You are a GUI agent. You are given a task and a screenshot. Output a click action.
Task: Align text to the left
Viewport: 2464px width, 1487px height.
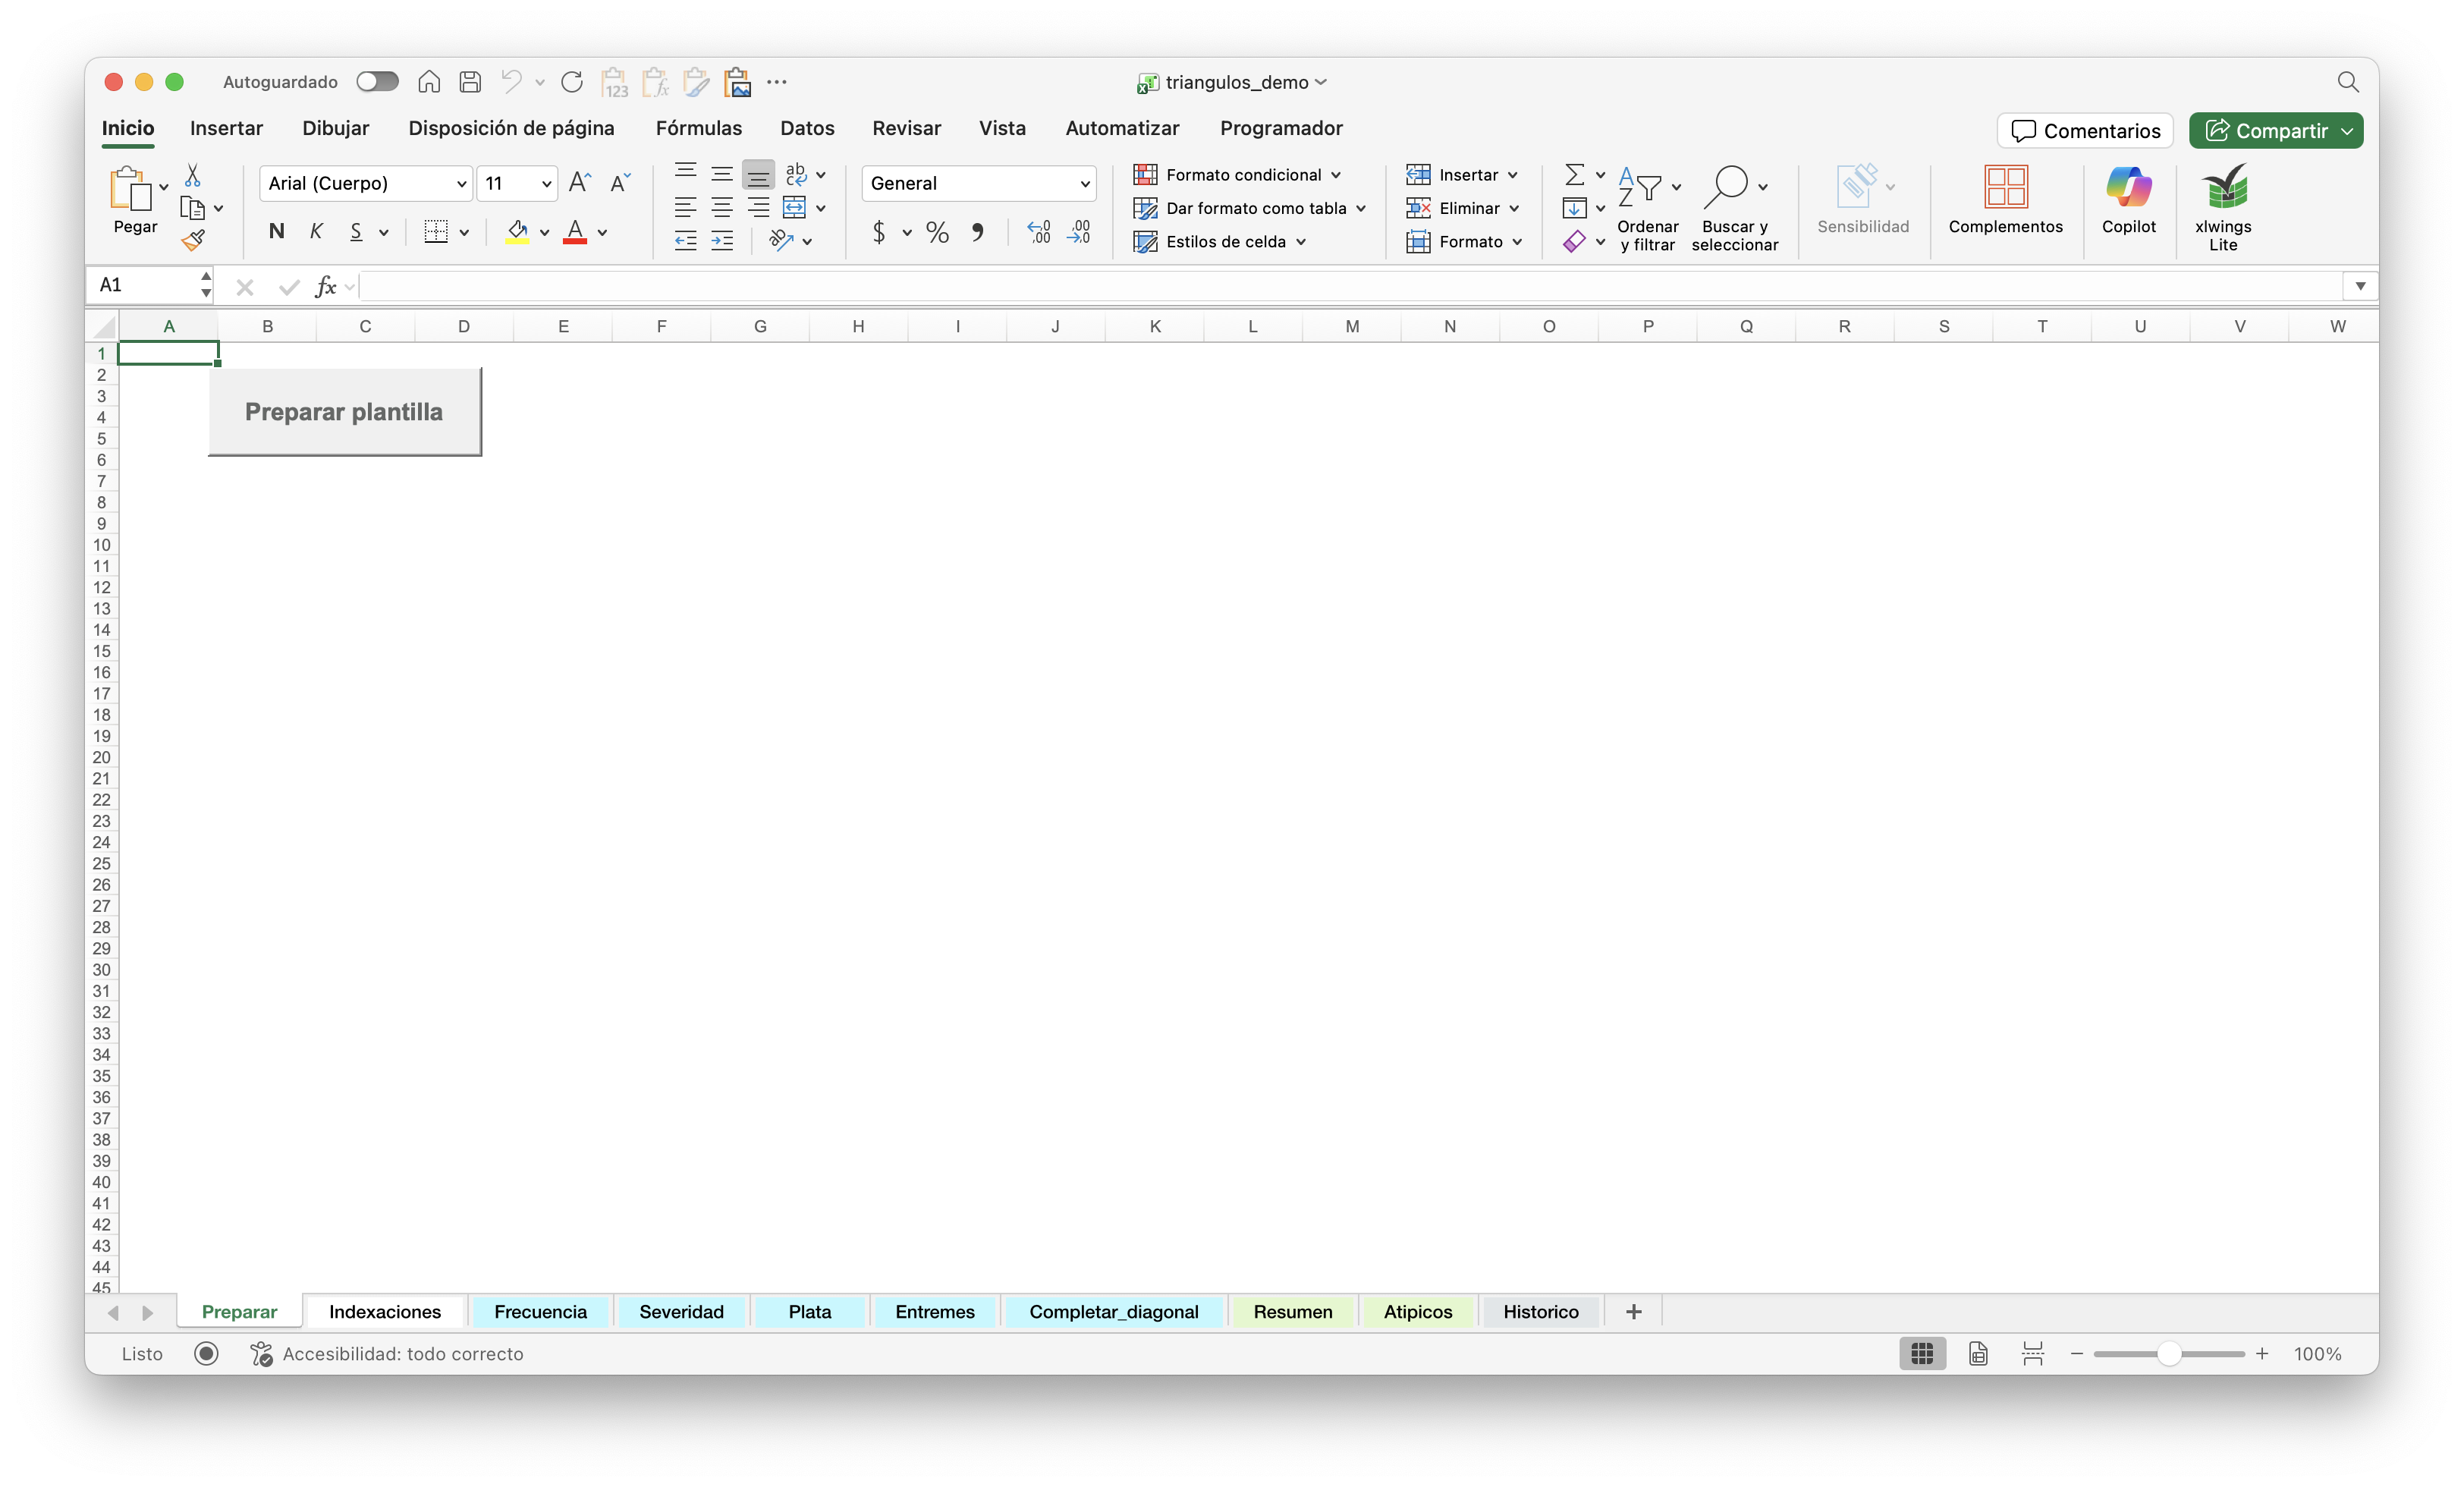(685, 208)
